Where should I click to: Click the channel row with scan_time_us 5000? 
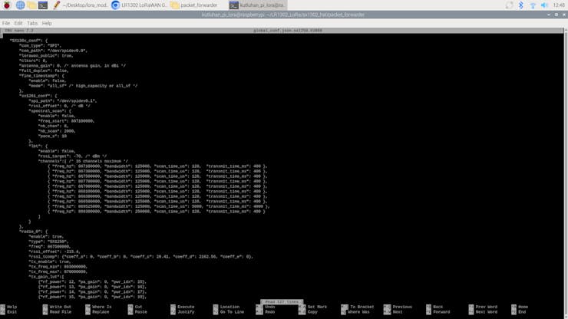[159, 206]
